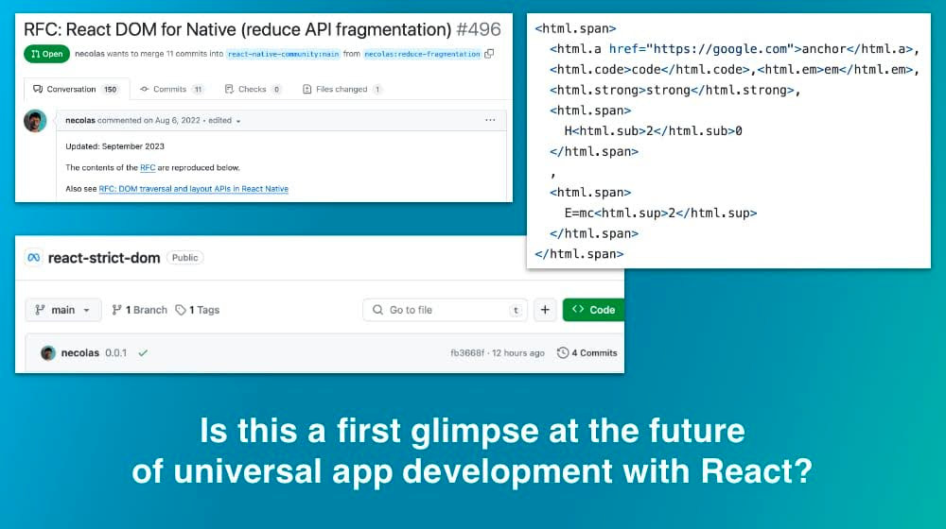
Task: Open the green Code button
Action: [594, 310]
